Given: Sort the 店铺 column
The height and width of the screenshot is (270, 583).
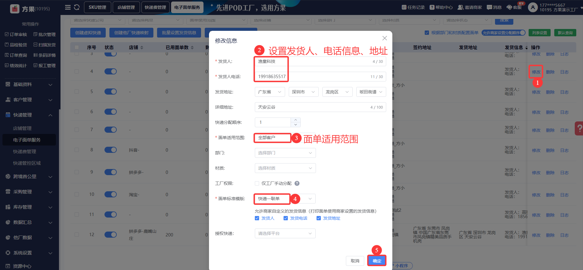Looking at the screenshot, I should 142,48.
